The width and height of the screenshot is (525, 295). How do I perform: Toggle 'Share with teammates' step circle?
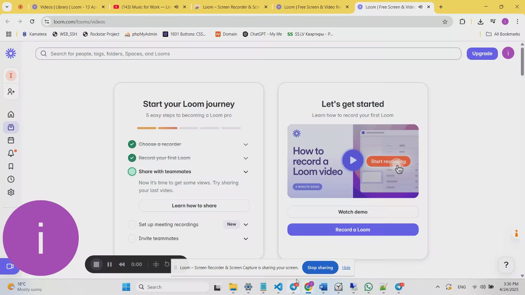coord(132,172)
